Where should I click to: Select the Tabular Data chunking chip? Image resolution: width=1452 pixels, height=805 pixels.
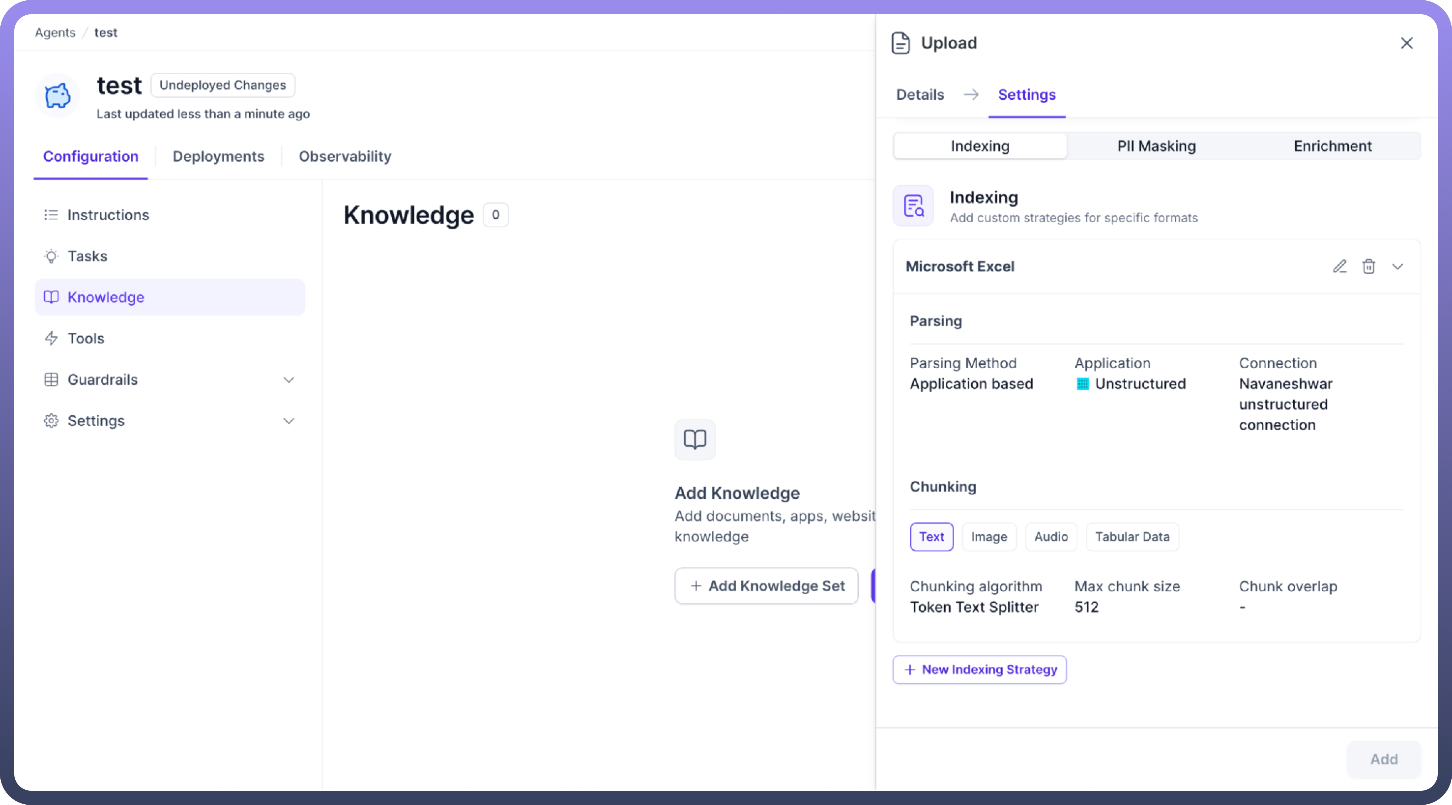pyautogui.click(x=1132, y=537)
